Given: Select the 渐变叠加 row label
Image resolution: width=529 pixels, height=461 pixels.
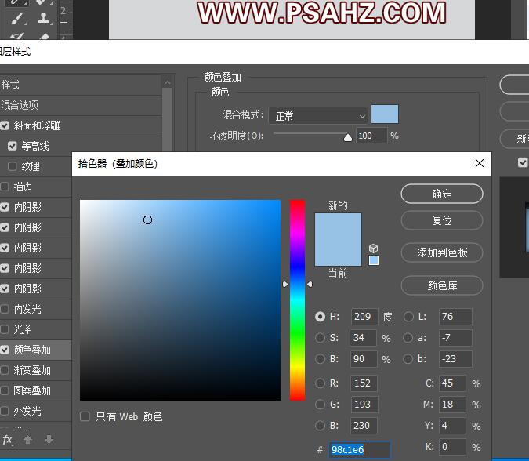Looking at the screenshot, I should pyautogui.click(x=32, y=370).
